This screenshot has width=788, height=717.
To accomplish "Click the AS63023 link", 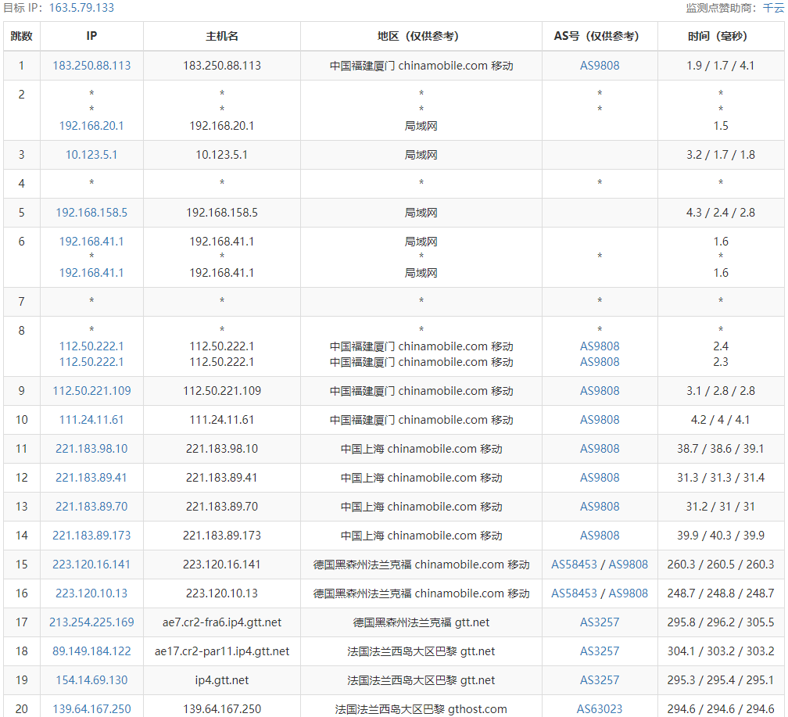I will [600, 709].
